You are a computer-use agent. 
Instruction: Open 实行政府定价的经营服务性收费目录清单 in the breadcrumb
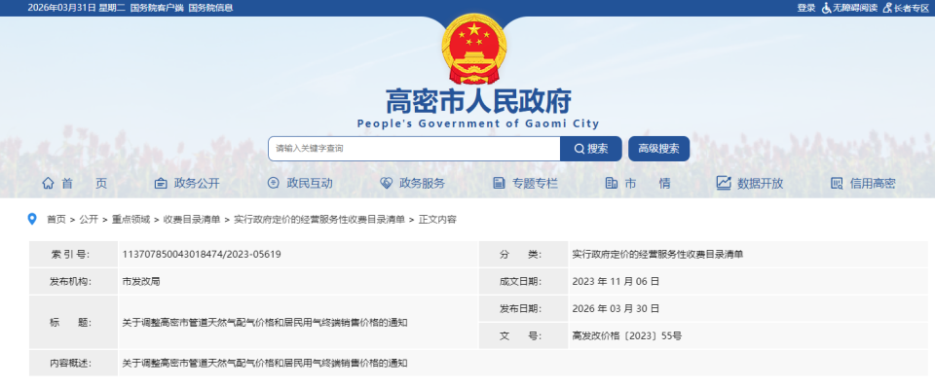(319, 219)
